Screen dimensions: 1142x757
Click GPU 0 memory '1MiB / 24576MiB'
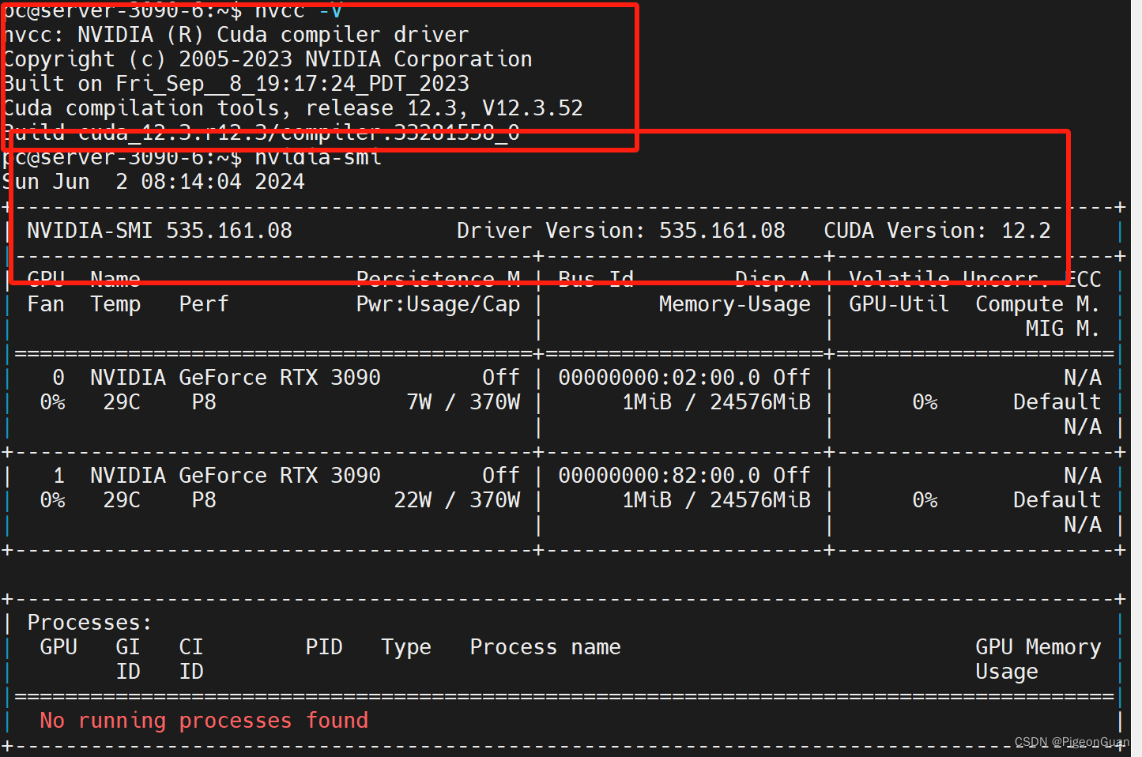[x=717, y=402]
